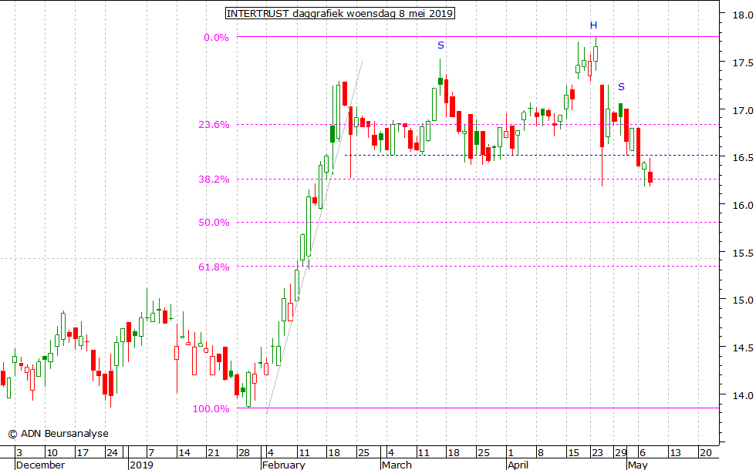Click the ADN Beursanalyse copyright text
Screen dimensions: 756x470
[x=59, y=434]
